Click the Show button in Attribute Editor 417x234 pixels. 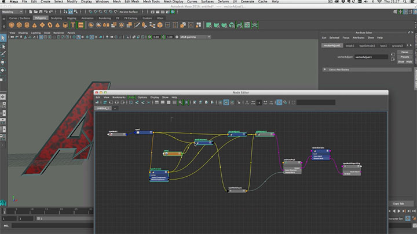(x=401, y=62)
